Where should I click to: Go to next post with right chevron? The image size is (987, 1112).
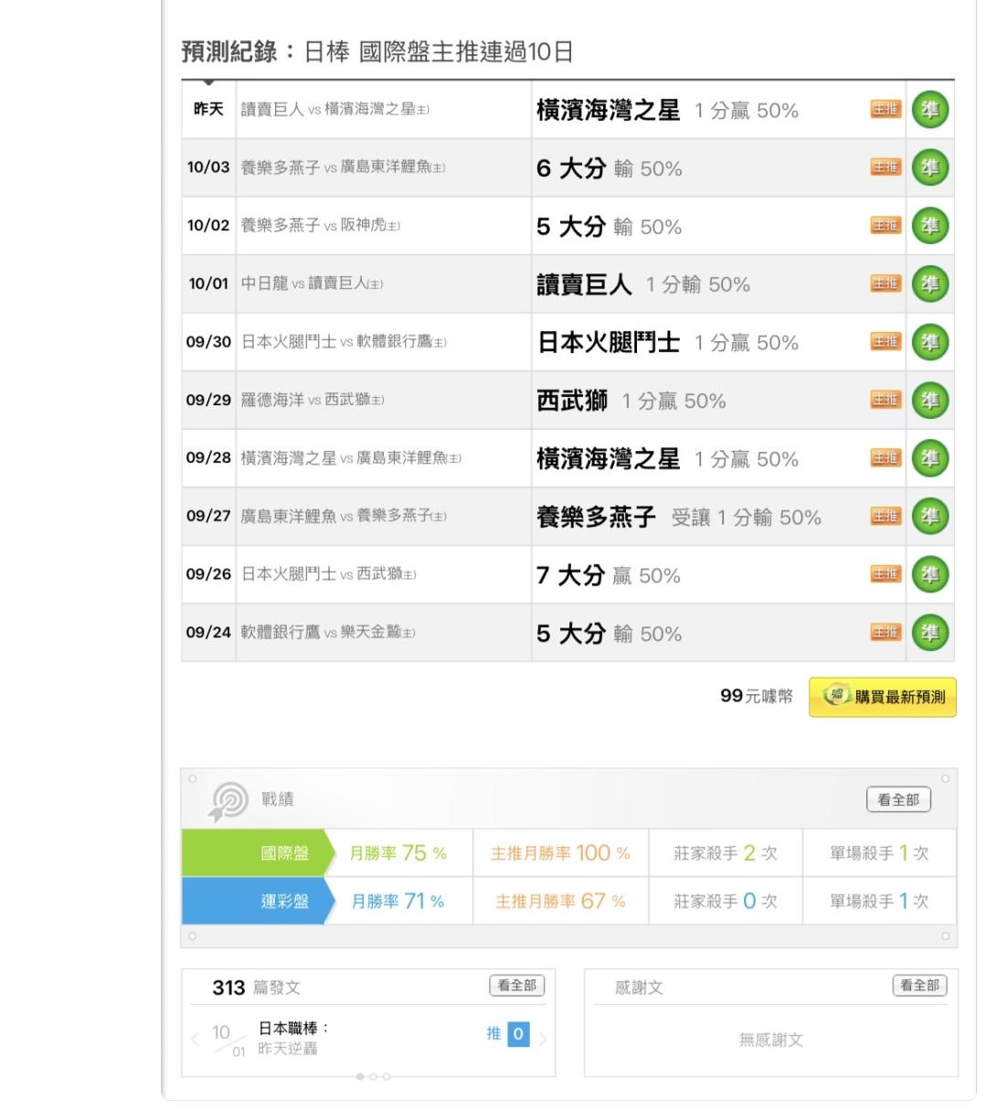pyautogui.click(x=543, y=1039)
